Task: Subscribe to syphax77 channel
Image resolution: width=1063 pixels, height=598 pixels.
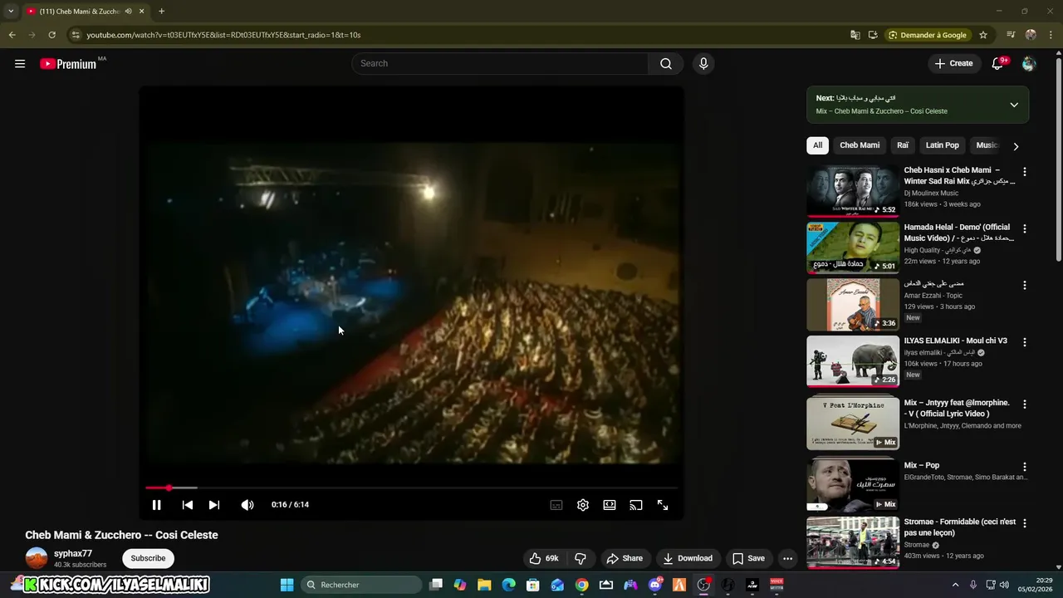Action: 148,558
